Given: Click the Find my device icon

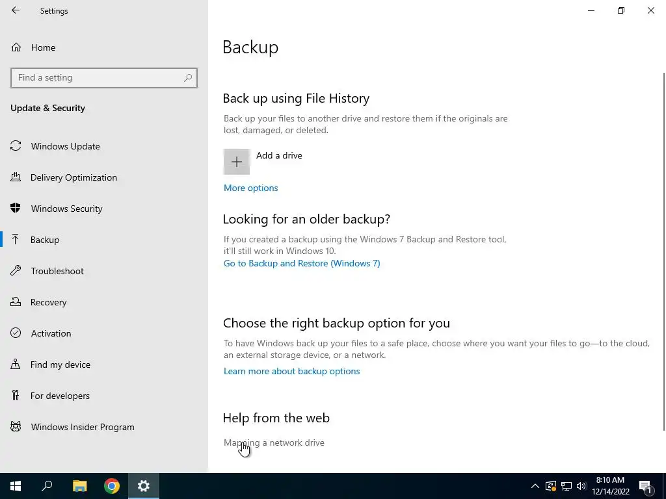Looking at the screenshot, I should pyautogui.click(x=16, y=364).
